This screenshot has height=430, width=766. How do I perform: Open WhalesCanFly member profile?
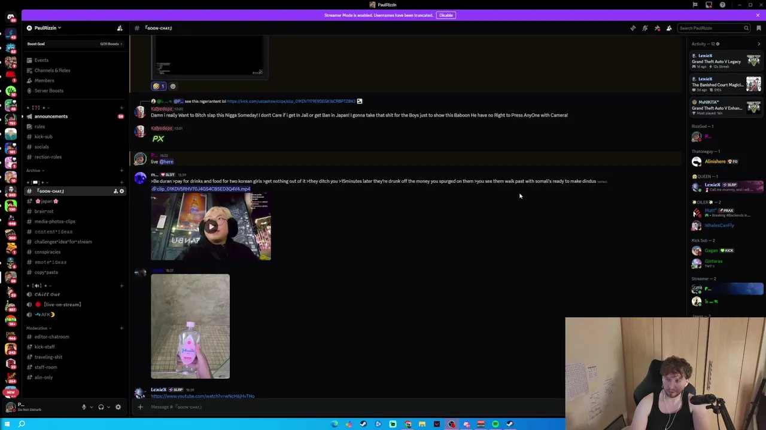point(727,225)
